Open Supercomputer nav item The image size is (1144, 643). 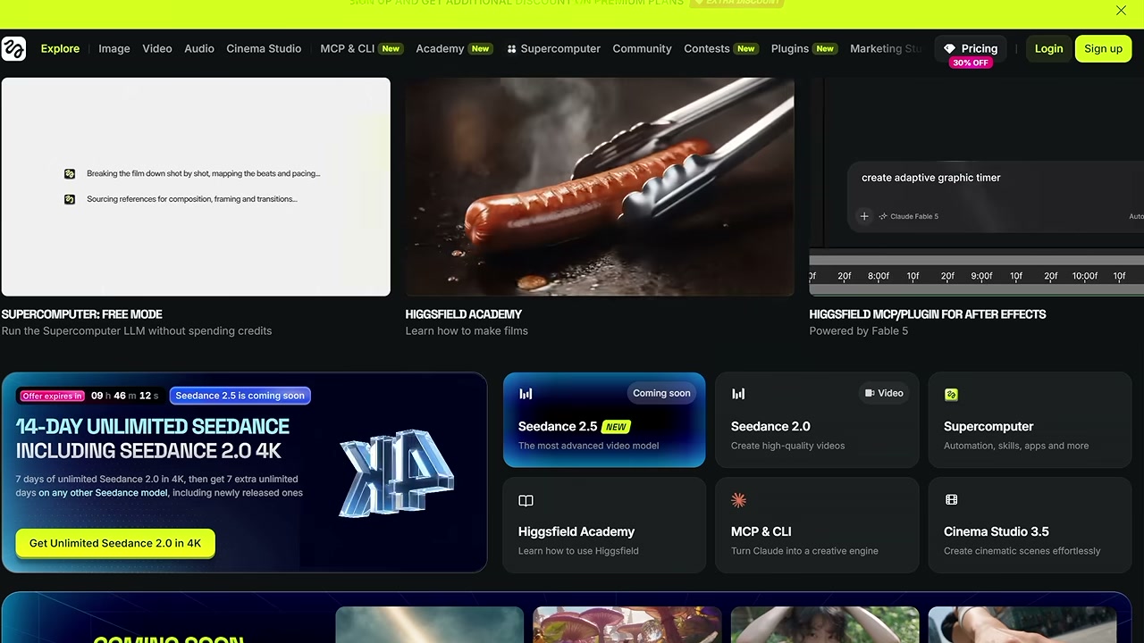click(553, 48)
